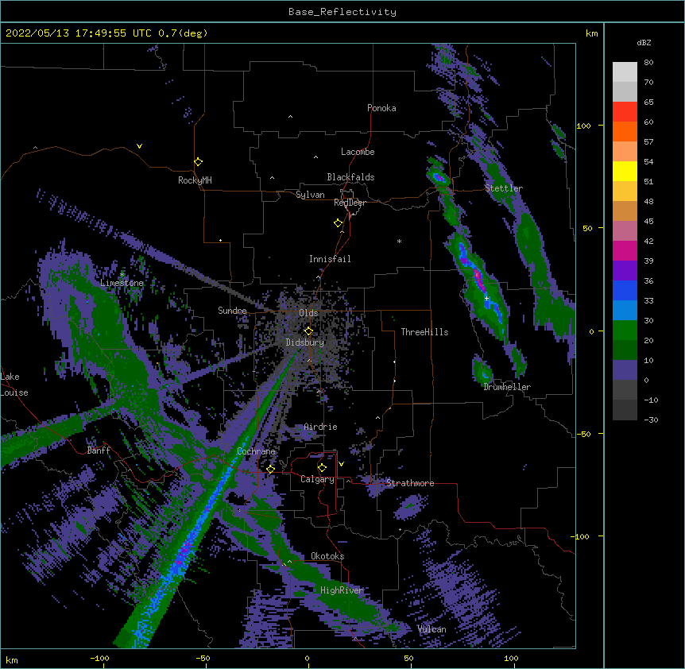Click the Cochrane town label
This screenshot has height=669, width=685.
(256, 451)
